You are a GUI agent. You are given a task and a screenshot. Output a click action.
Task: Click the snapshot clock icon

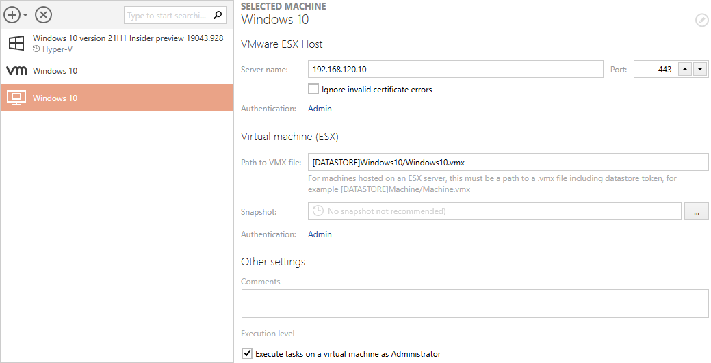tap(318, 211)
